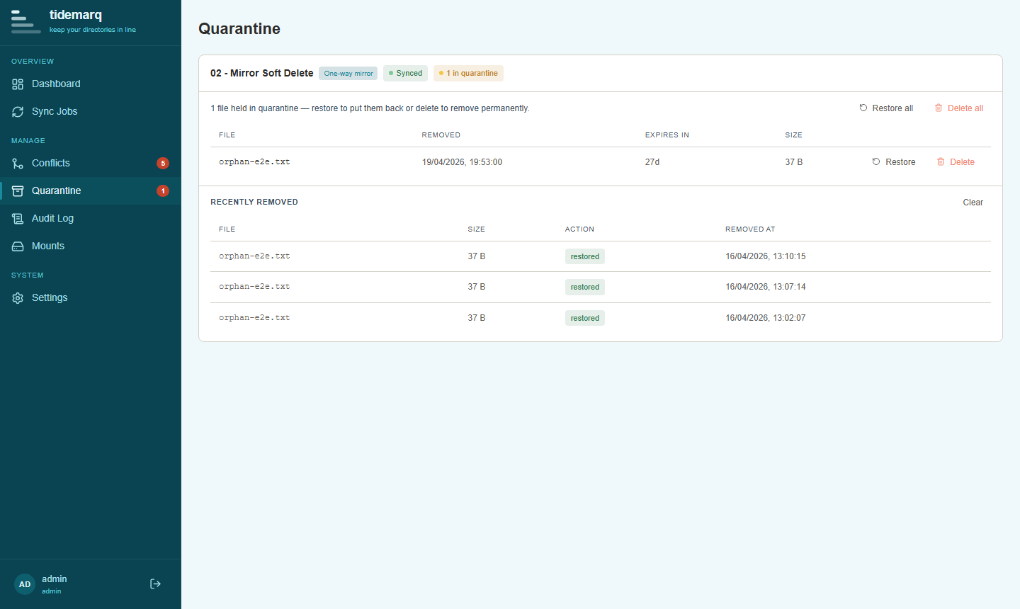The height and width of the screenshot is (609, 1020).
Task: Click the Dashboard grid icon
Action: [18, 84]
